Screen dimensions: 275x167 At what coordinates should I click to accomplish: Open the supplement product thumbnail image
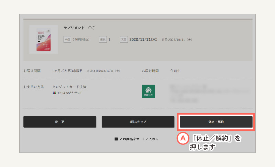43,39
